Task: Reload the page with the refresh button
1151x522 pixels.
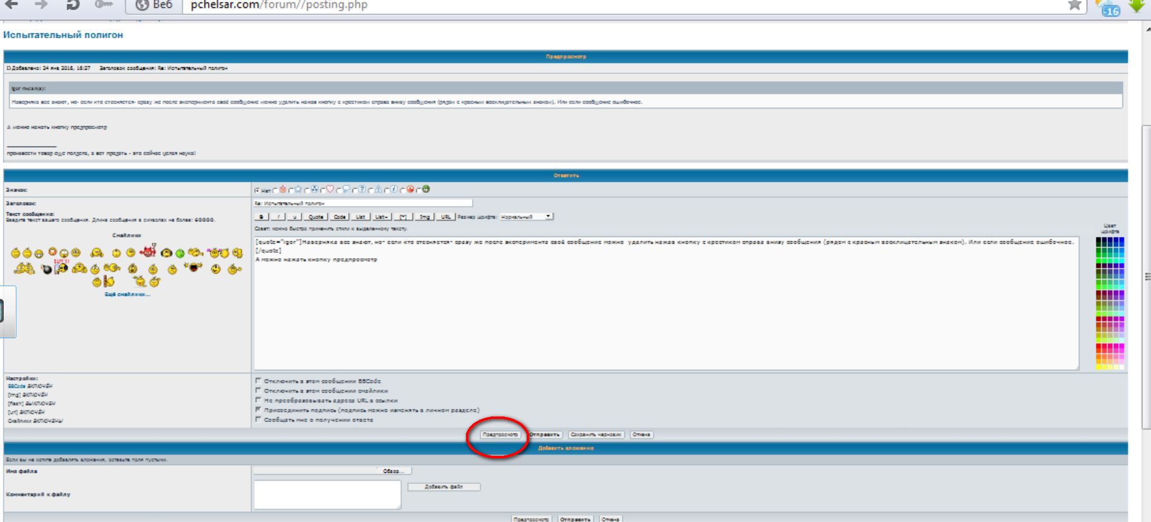Action: click(x=73, y=5)
